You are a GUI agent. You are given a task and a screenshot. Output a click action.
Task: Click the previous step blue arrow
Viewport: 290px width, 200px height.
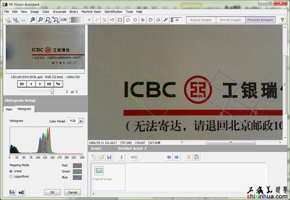point(169,157)
